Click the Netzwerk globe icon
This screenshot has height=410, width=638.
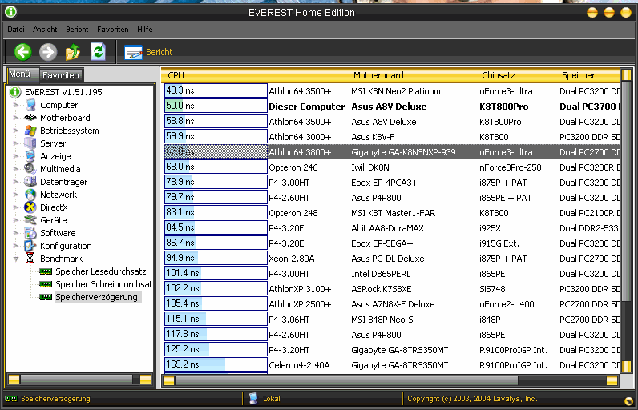[30, 195]
